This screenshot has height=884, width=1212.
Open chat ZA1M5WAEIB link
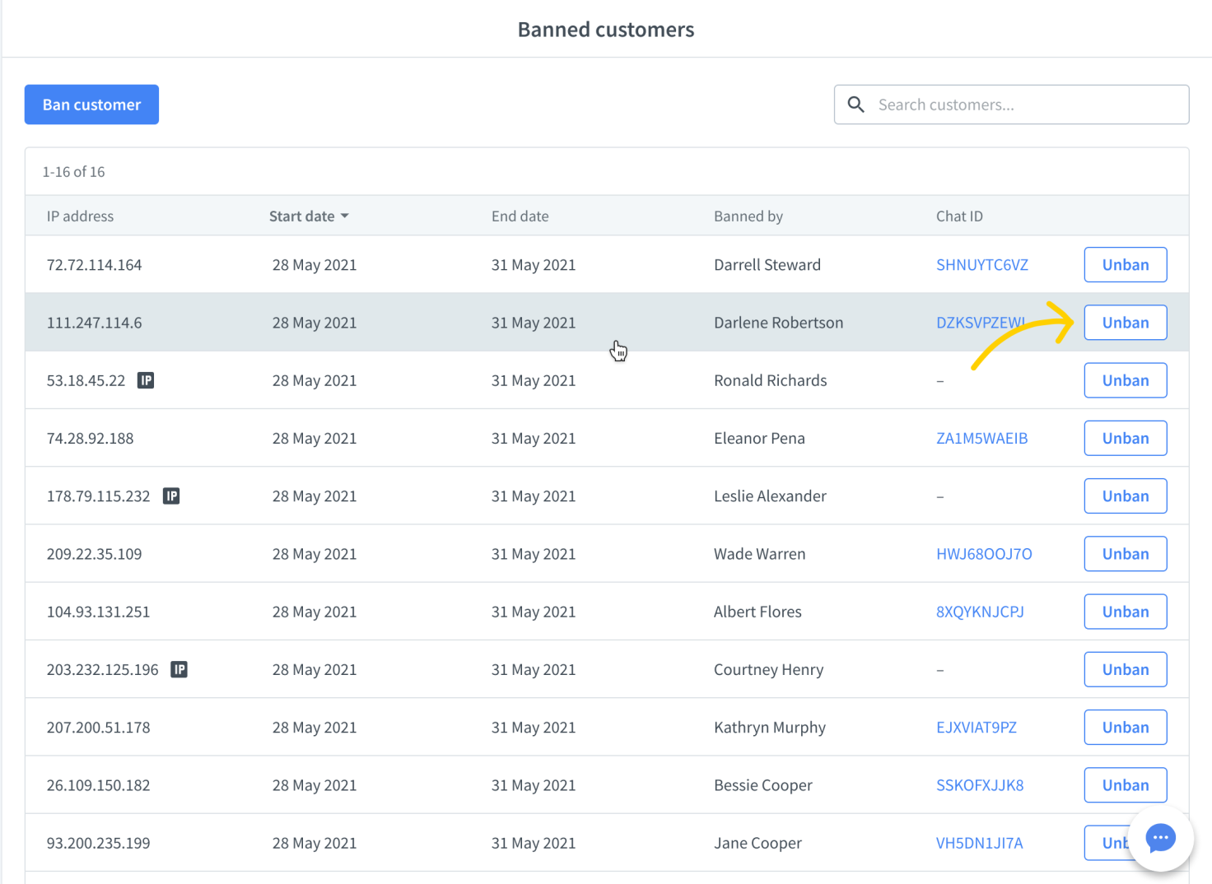tap(981, 438)
